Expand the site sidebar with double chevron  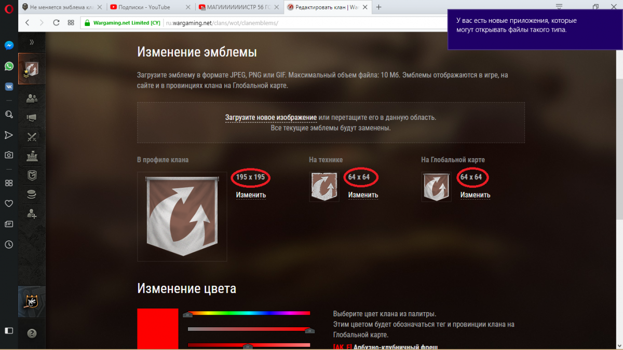pos(32,42)
